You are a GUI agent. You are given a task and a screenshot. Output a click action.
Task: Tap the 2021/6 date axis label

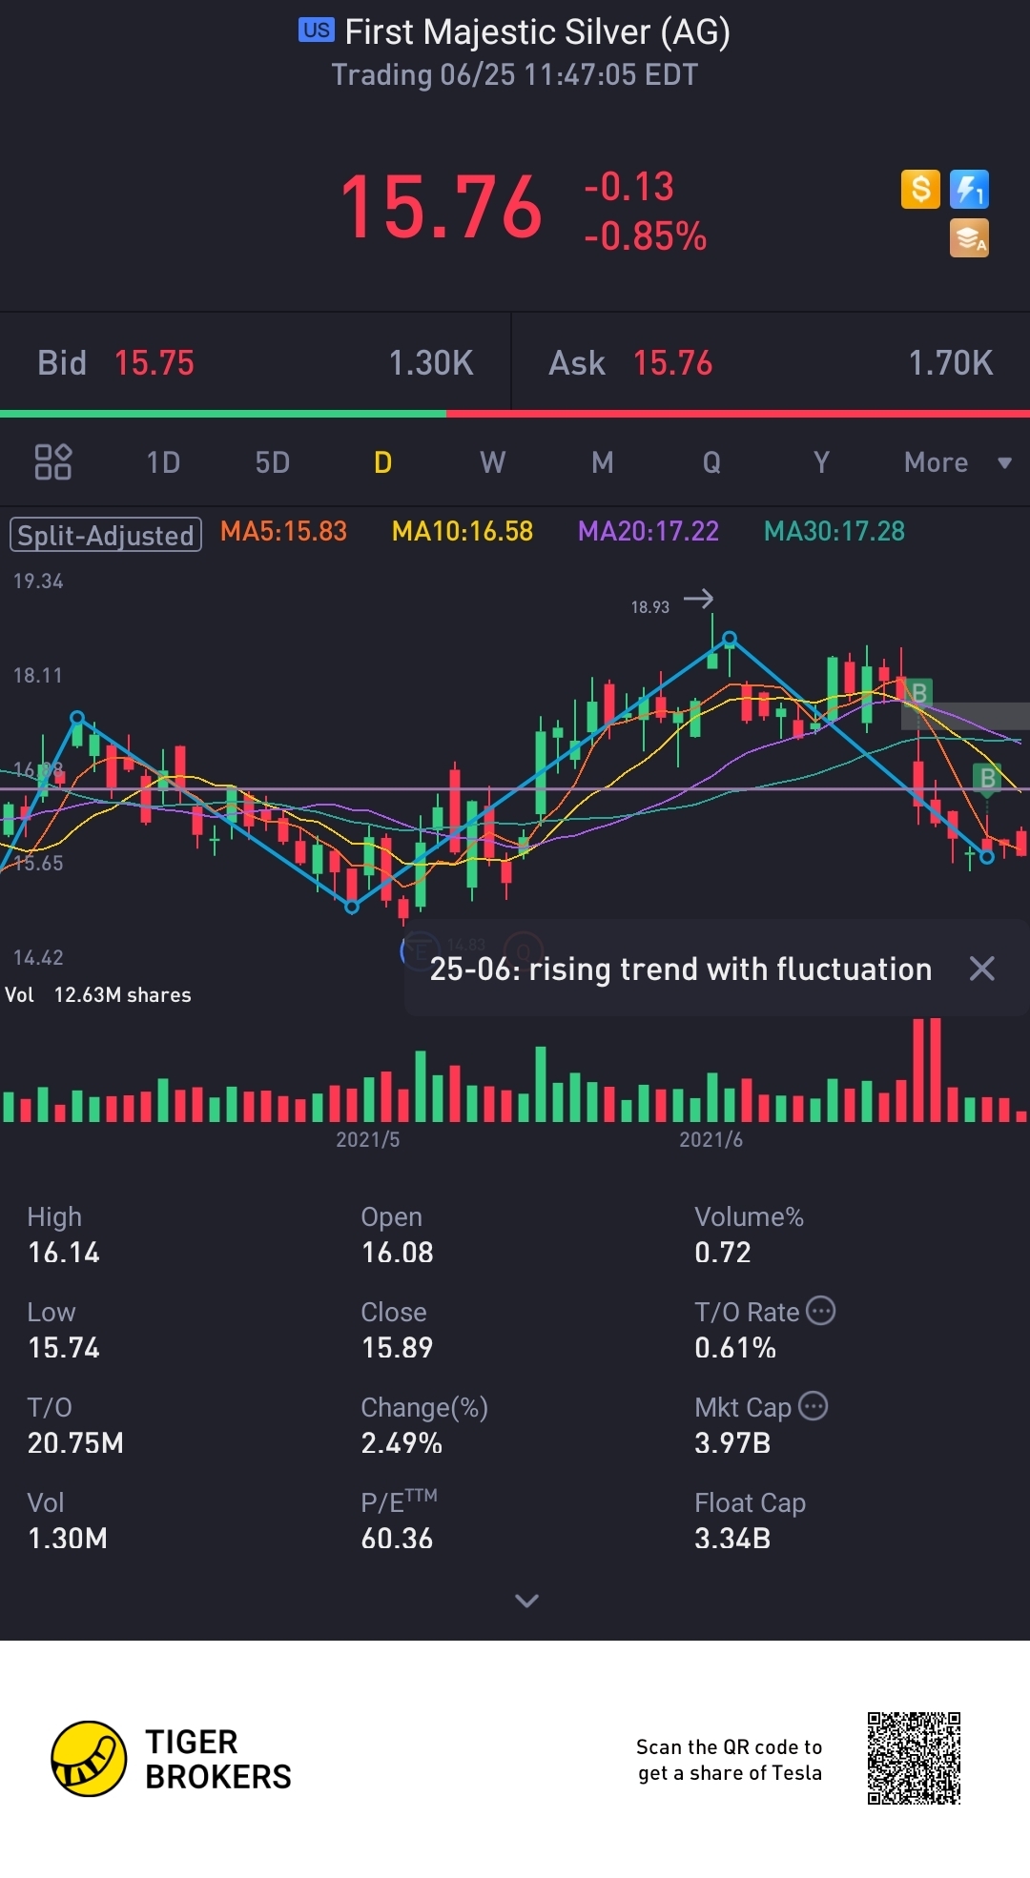(711, 1140)
